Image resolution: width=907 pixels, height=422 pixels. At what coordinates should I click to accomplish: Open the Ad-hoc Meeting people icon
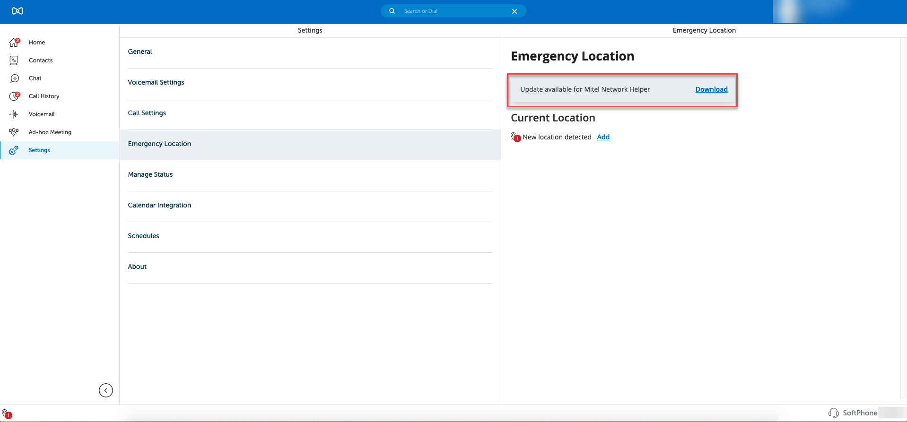coord(14,132)
